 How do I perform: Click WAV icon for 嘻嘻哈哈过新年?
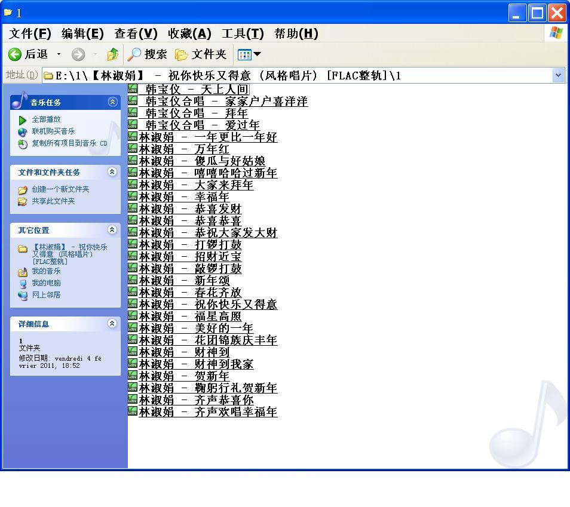pos(133,173)
